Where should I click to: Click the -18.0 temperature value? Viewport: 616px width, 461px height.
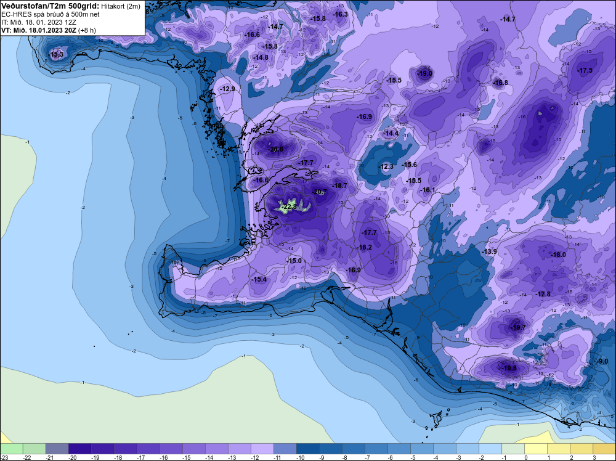point(559,255)
